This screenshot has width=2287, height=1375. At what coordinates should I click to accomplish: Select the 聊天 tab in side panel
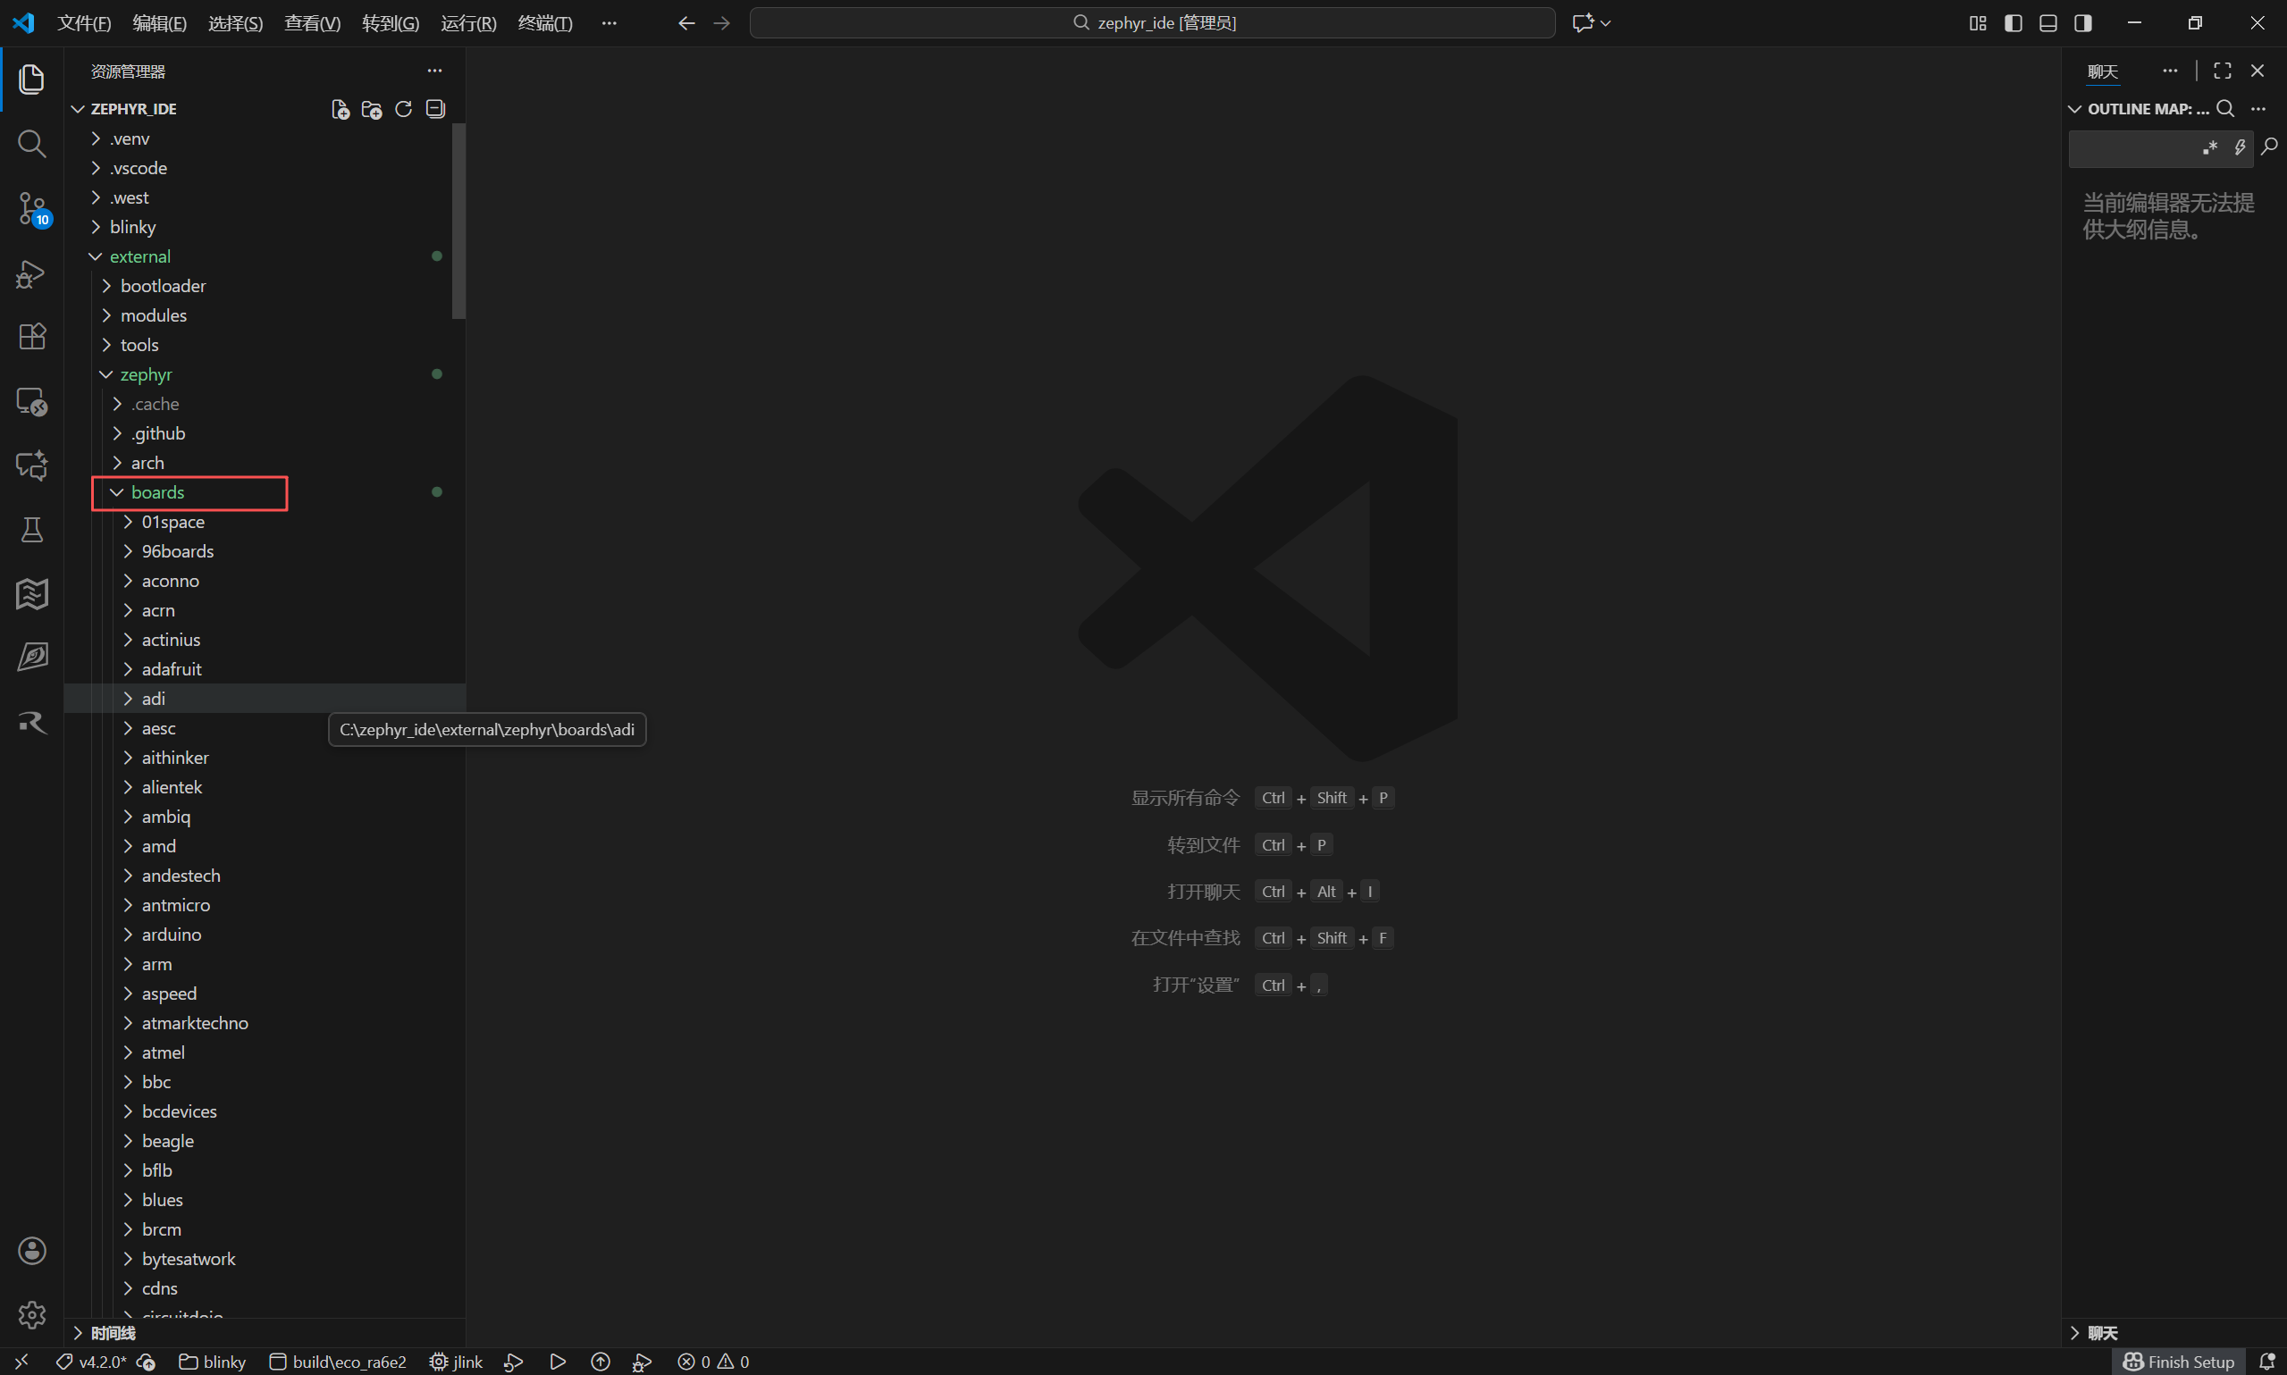click(2103, 71)
